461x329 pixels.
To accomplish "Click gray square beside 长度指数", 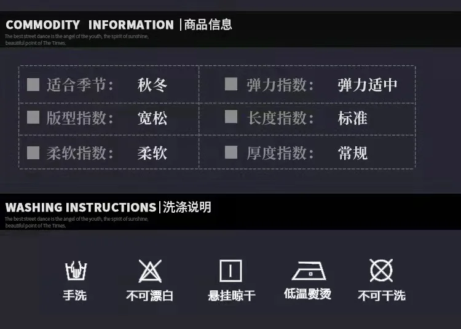I will pyautogui.click(x=231, y=117).
